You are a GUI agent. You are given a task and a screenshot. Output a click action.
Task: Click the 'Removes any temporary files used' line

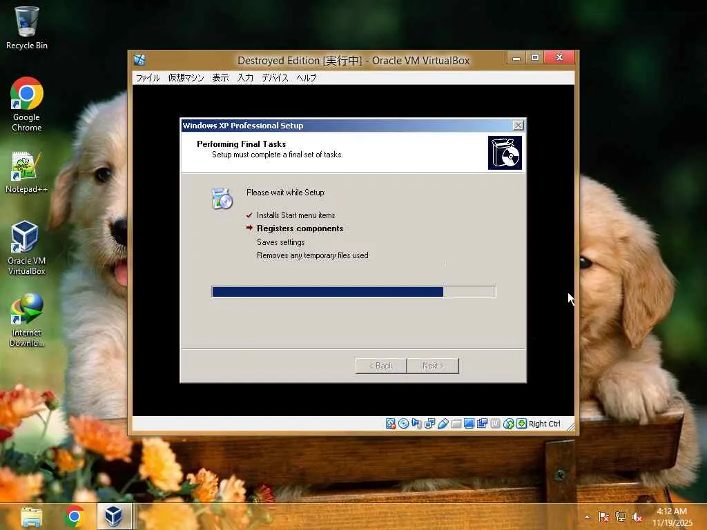pos(313,255)
